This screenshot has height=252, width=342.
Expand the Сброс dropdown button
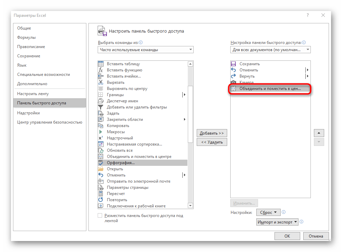268,213
